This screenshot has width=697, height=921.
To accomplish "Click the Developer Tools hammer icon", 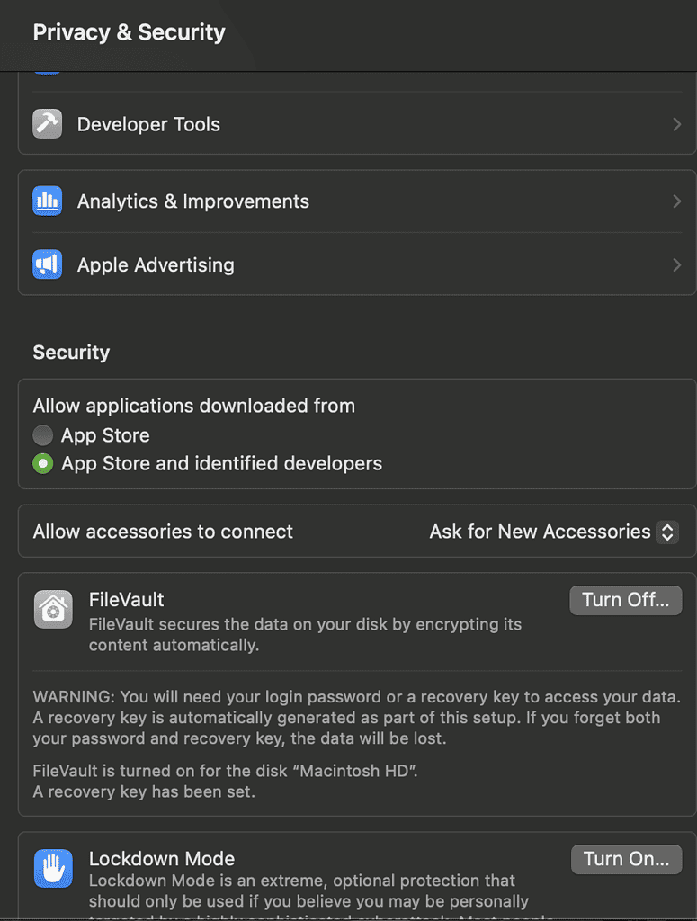I will click(x=48, y=124).
